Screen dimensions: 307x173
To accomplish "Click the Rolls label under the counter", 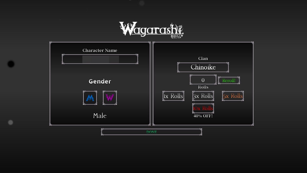I will click(203, 87).
